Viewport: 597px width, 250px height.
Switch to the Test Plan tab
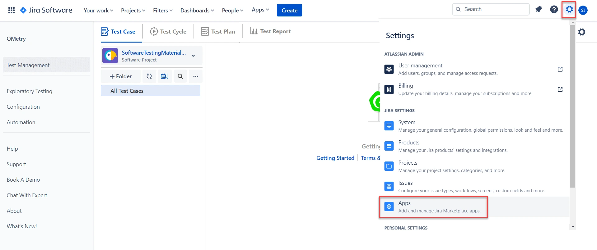[x=218, y=31]
